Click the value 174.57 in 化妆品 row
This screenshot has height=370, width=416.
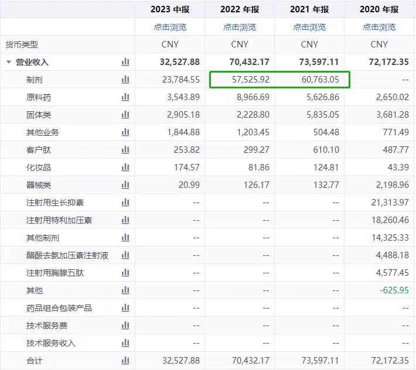(187, 167)
